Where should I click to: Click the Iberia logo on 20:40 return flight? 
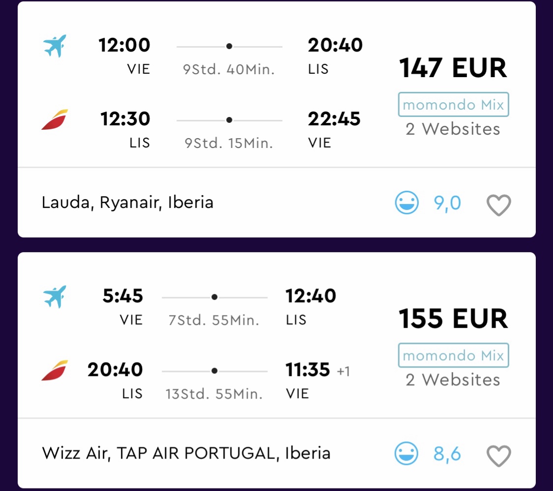[x=55, y=371]
